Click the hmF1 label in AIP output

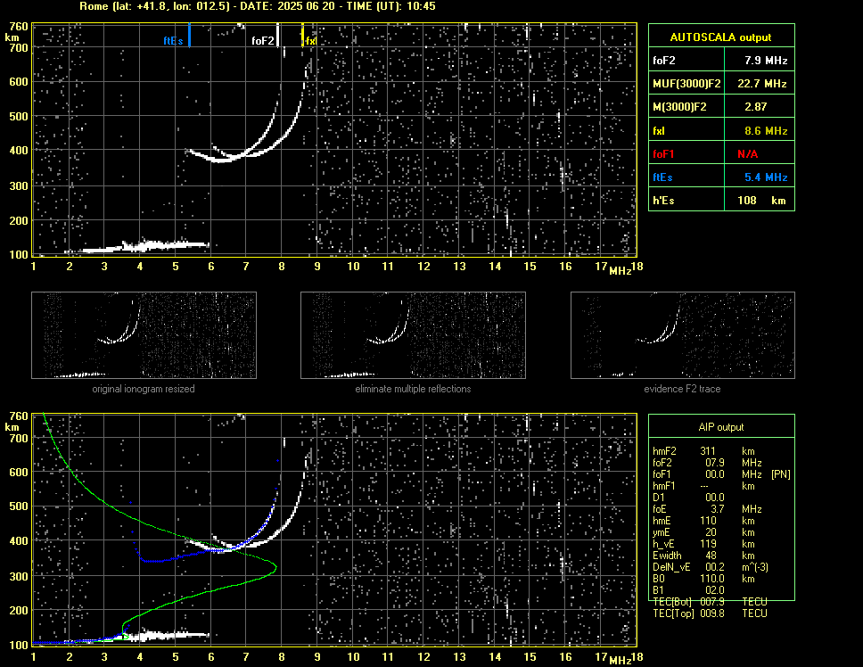click(664, 486)
